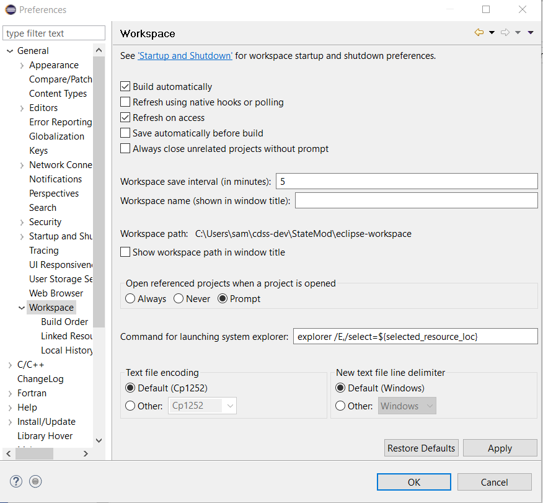Select the Prompt radio button
543x503 pixels.
223,298
